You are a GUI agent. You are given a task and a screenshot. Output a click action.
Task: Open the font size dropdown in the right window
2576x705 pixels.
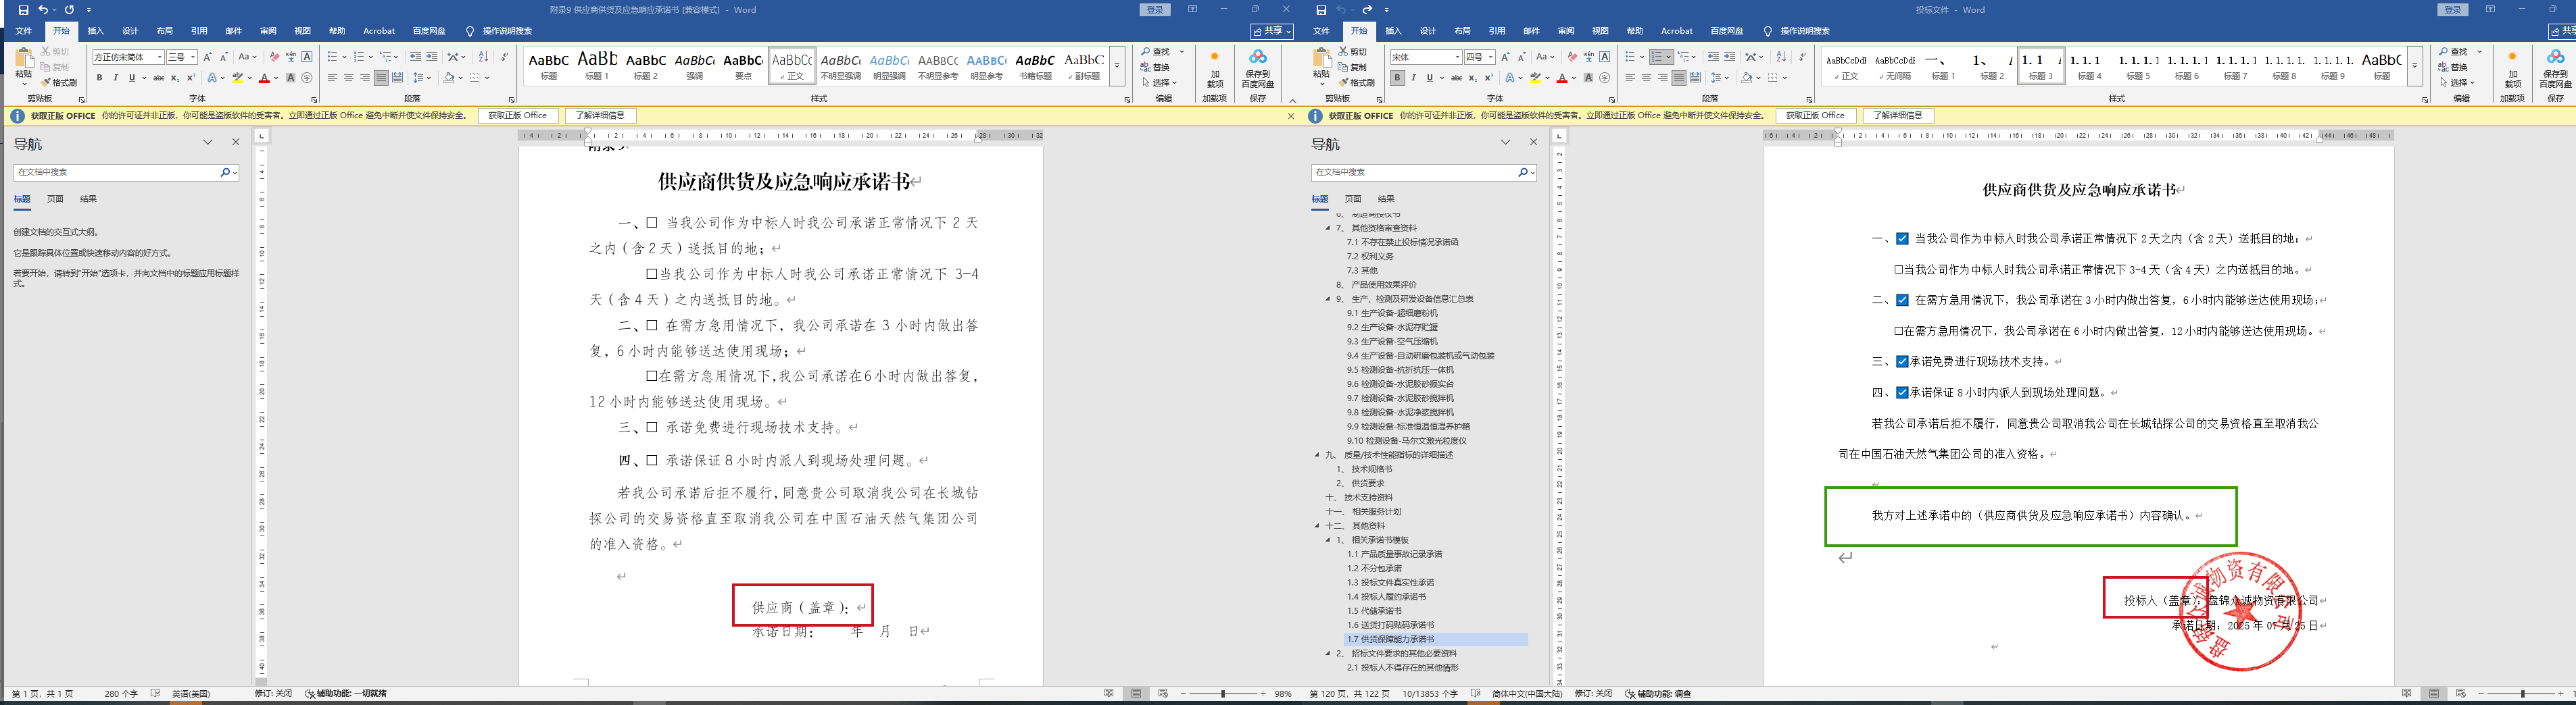[x=1490, y=57]
